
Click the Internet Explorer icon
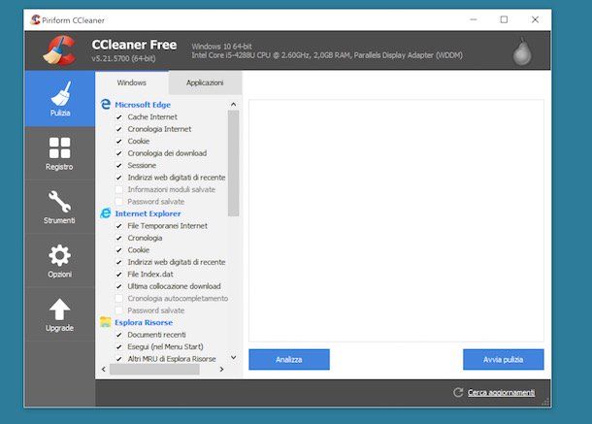click(106, 213)
